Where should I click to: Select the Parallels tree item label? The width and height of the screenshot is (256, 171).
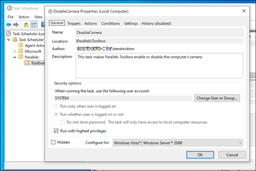(32, 57)
